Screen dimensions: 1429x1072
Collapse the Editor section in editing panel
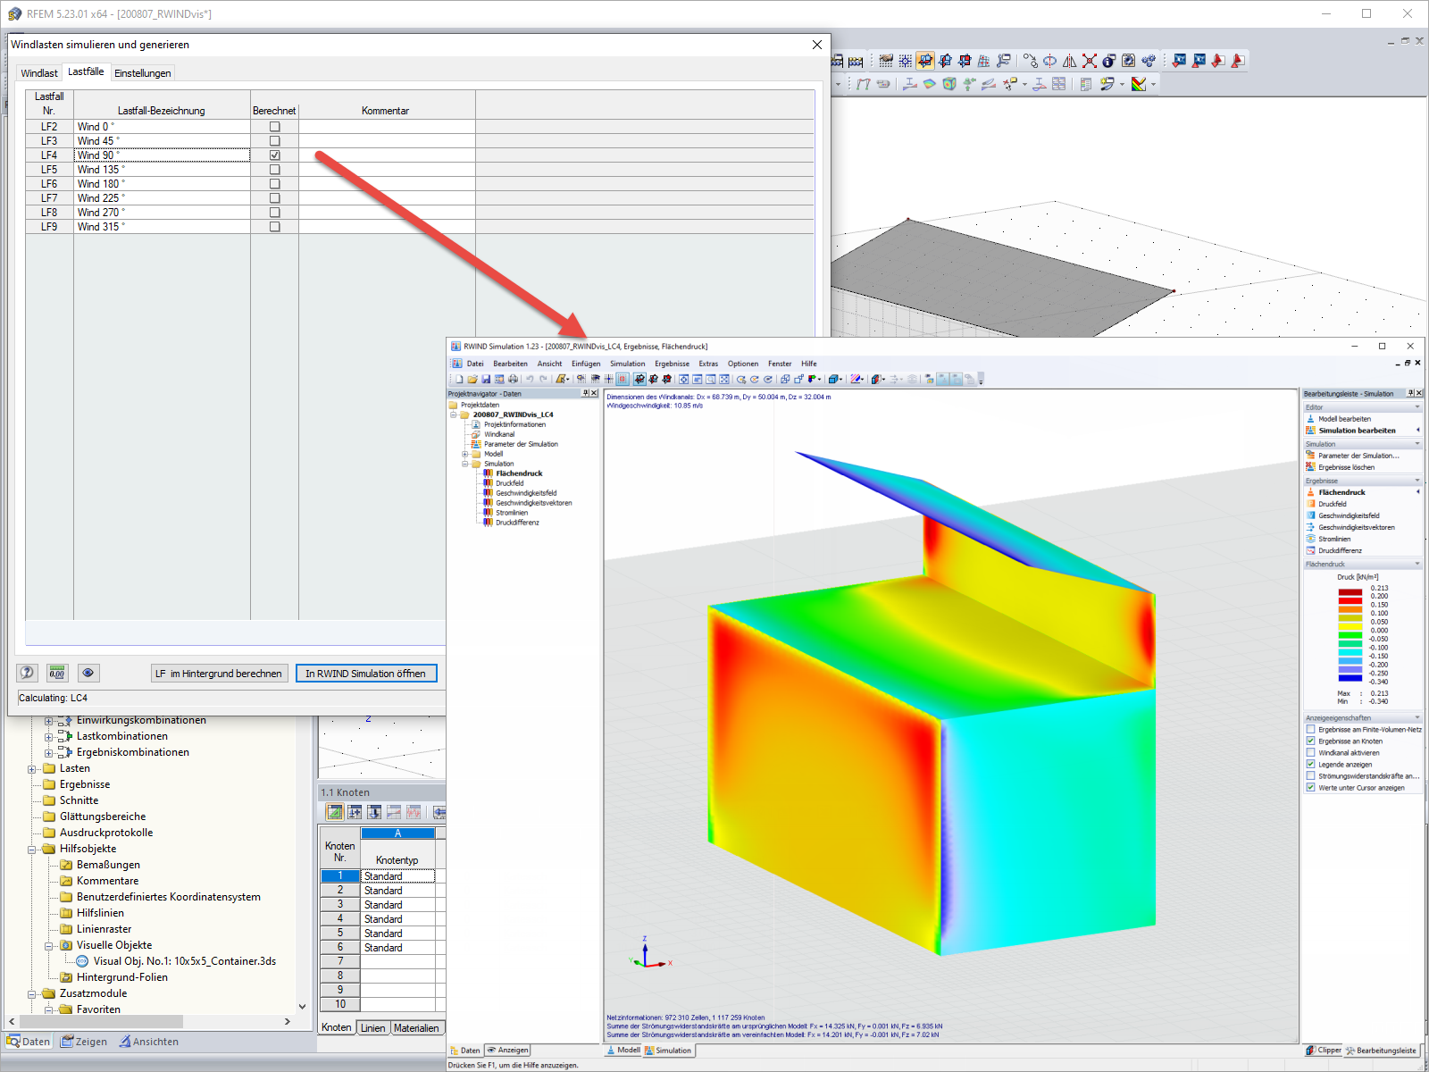[1416, 407]
